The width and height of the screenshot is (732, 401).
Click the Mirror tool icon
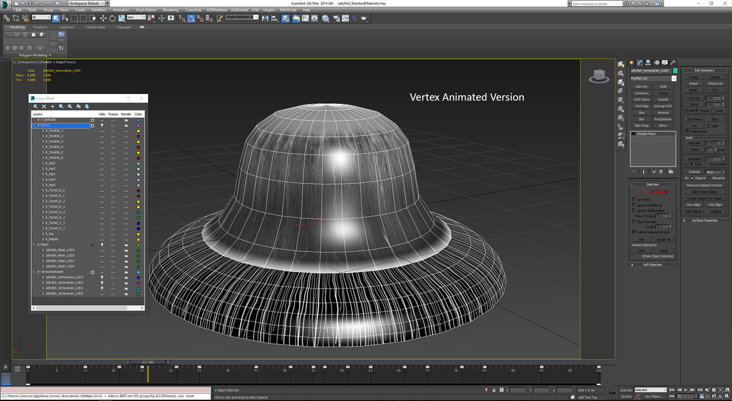(265, 18)
